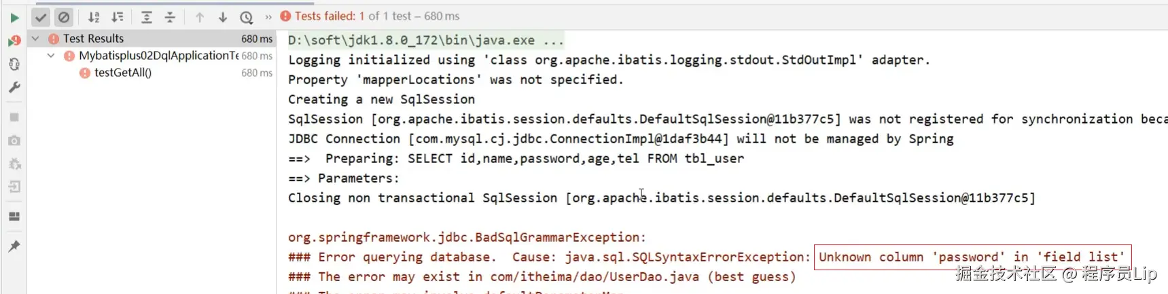Toggle Show Ignored tests button
Viewport: 1168px width, 294px height.
(x=64, y=17)
